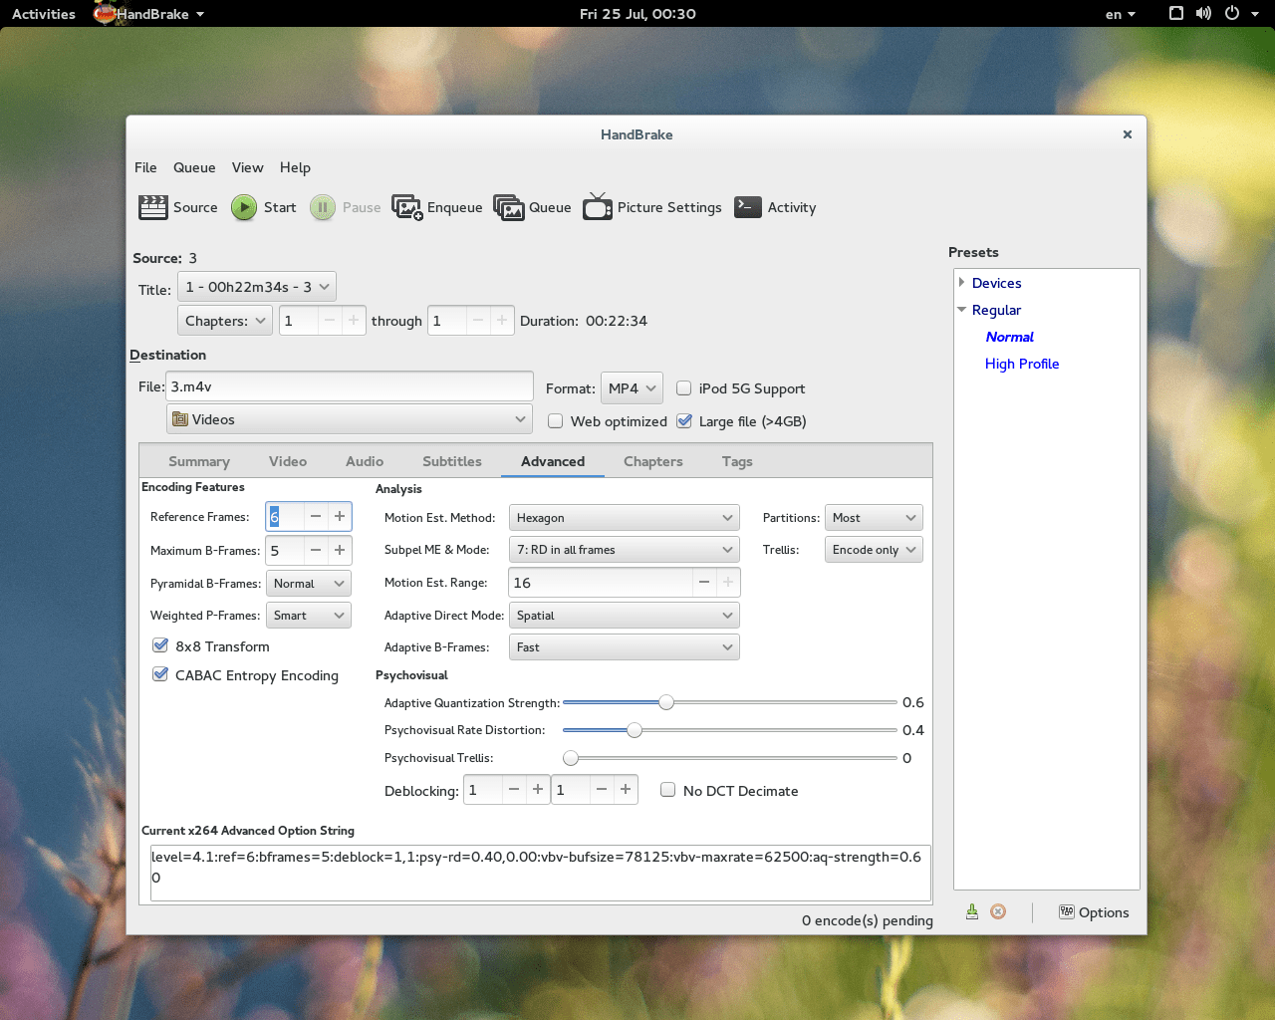Viewport: 1275px width, 1020px height.
Task: Open Picture Settings
Action: [x=651, y=207]
